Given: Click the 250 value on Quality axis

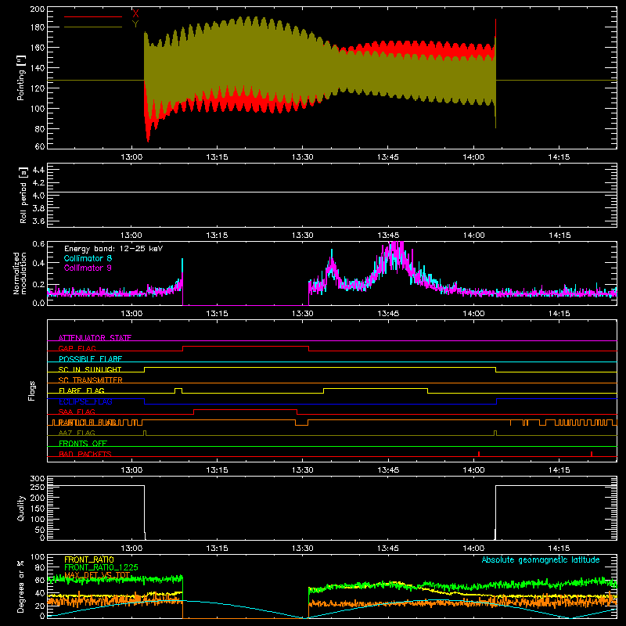Looking at the screenshot, I should pyautogui.click(x=38, y=487).
